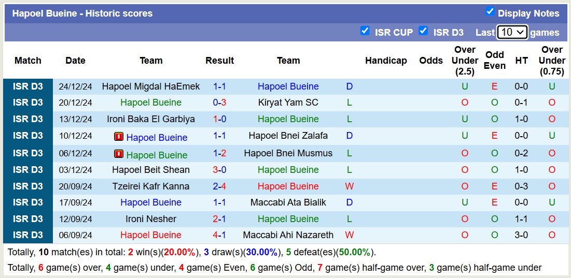The image size is (571, 278).
Task: Click the Over Under (2.5) column header
Action: [x=465, y=61]
